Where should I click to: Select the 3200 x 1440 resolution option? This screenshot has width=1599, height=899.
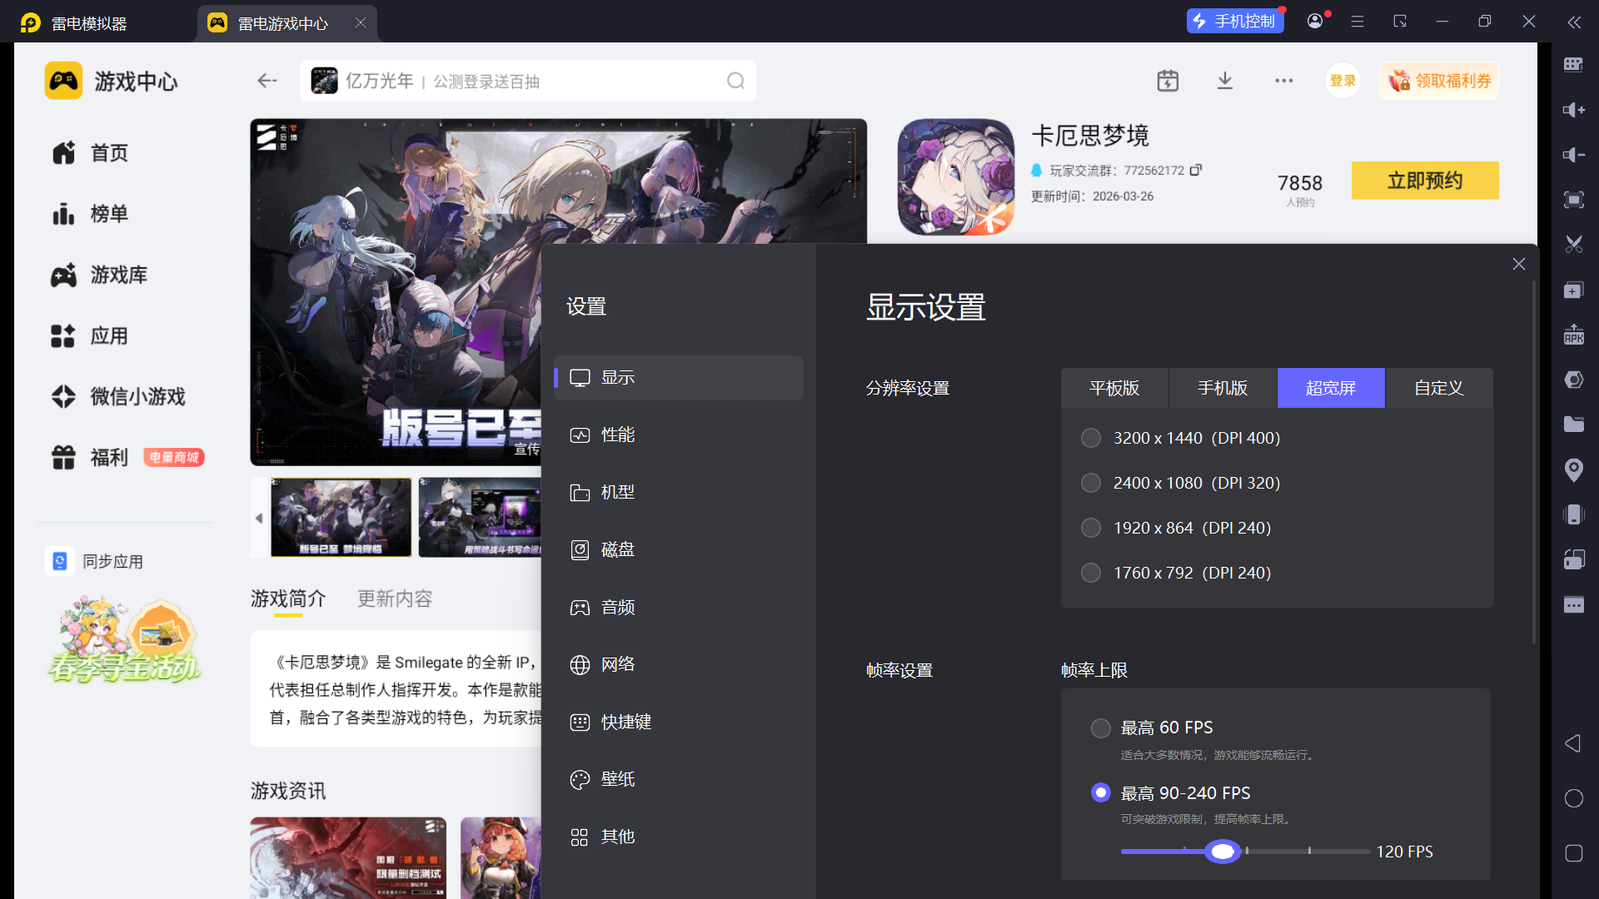1091,437
